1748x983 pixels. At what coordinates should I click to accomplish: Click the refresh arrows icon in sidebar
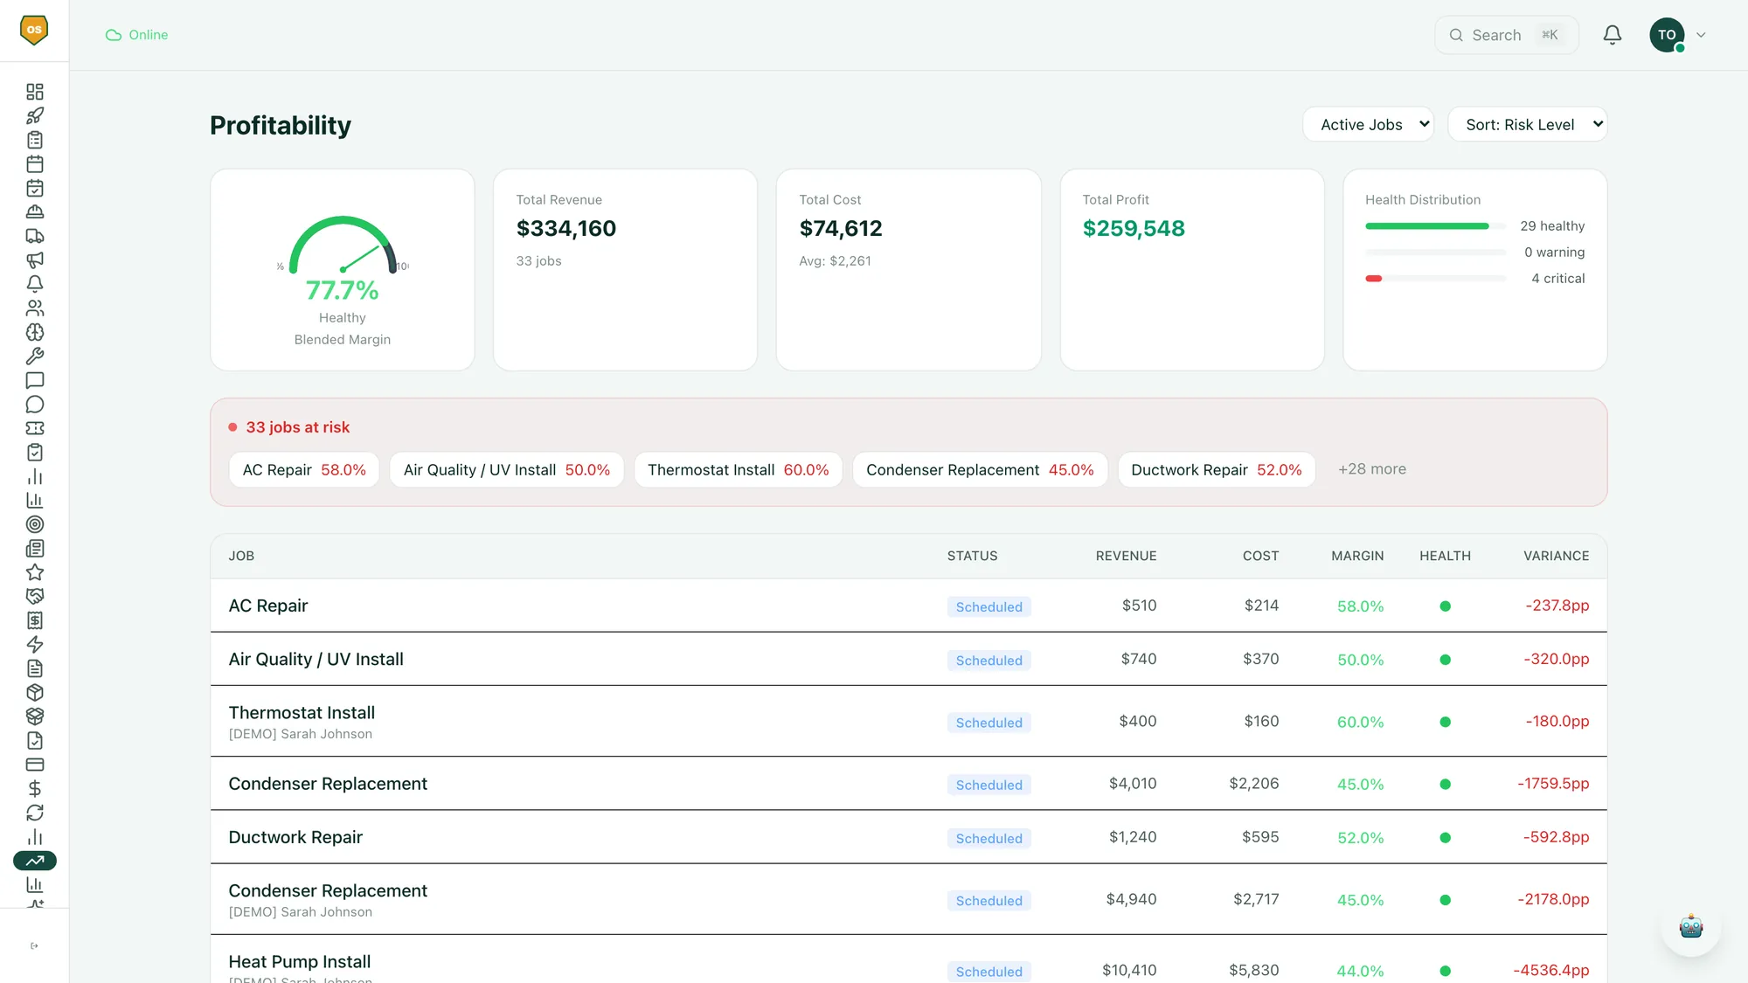(35, 813)
